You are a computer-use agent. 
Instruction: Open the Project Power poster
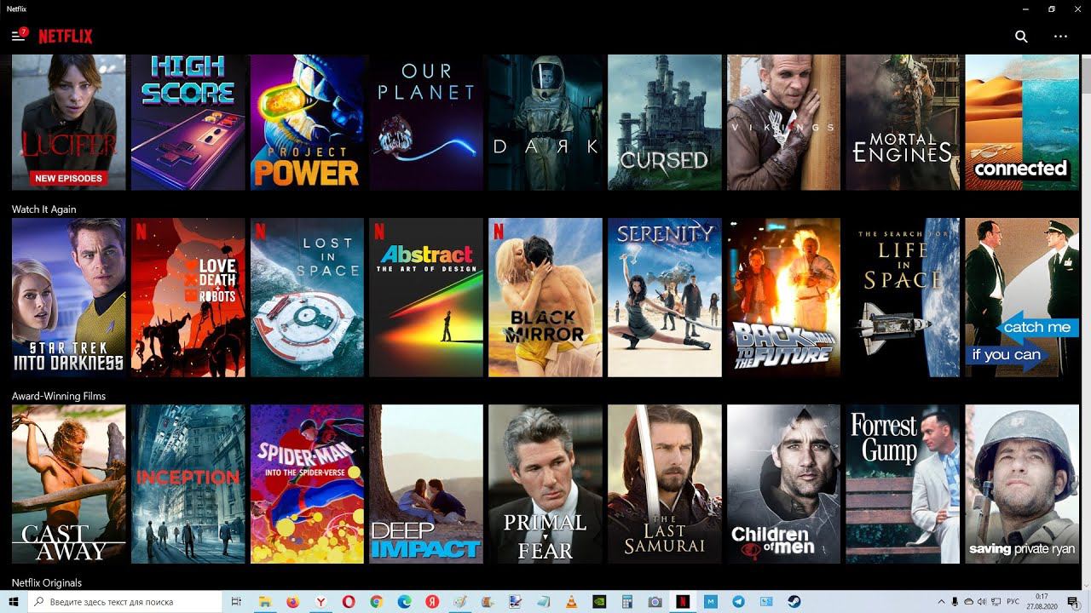[x=308, y=123]
